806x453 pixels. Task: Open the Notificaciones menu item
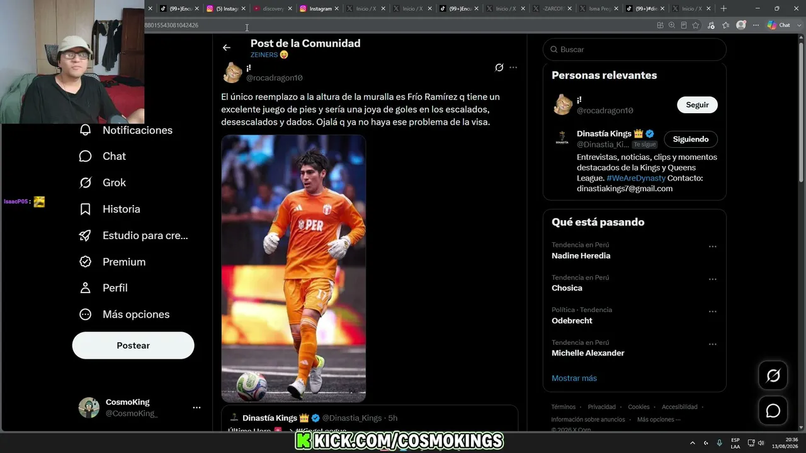tap(126, 130)
